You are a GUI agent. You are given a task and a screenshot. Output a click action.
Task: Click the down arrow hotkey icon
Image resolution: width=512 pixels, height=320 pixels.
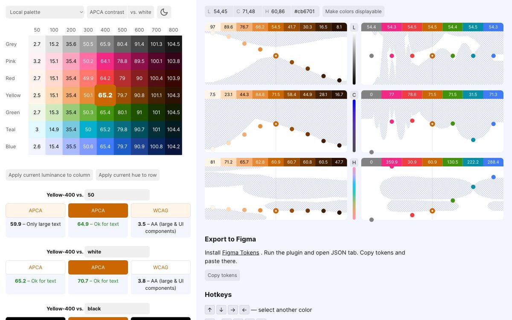pyautogui.click(x=221, y=310)
